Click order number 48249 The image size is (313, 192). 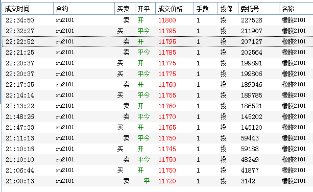250,160
